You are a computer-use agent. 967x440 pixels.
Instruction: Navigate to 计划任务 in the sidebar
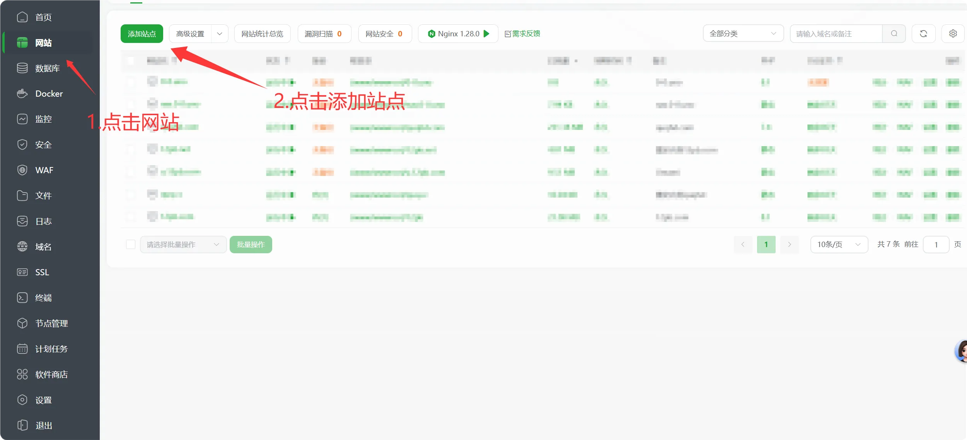pyautogui.click(x=51, y=349)
